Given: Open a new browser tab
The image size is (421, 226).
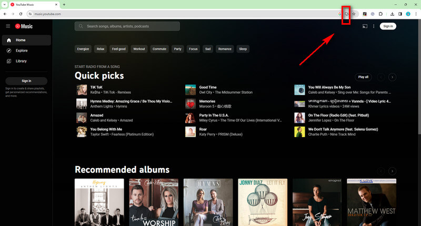Looking at the screenshot, I should point(64,5).
